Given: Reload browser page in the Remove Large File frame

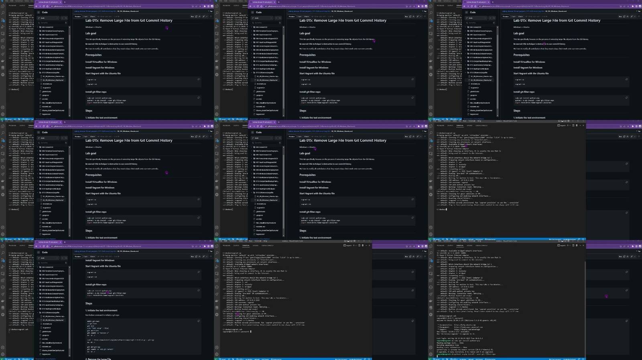Looking at the screenshot, I should point(44,246).
